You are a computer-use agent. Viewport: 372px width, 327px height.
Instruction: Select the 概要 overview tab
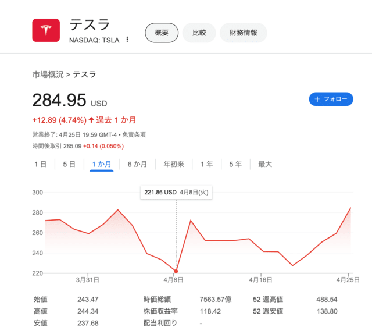(x=162, y=33)
